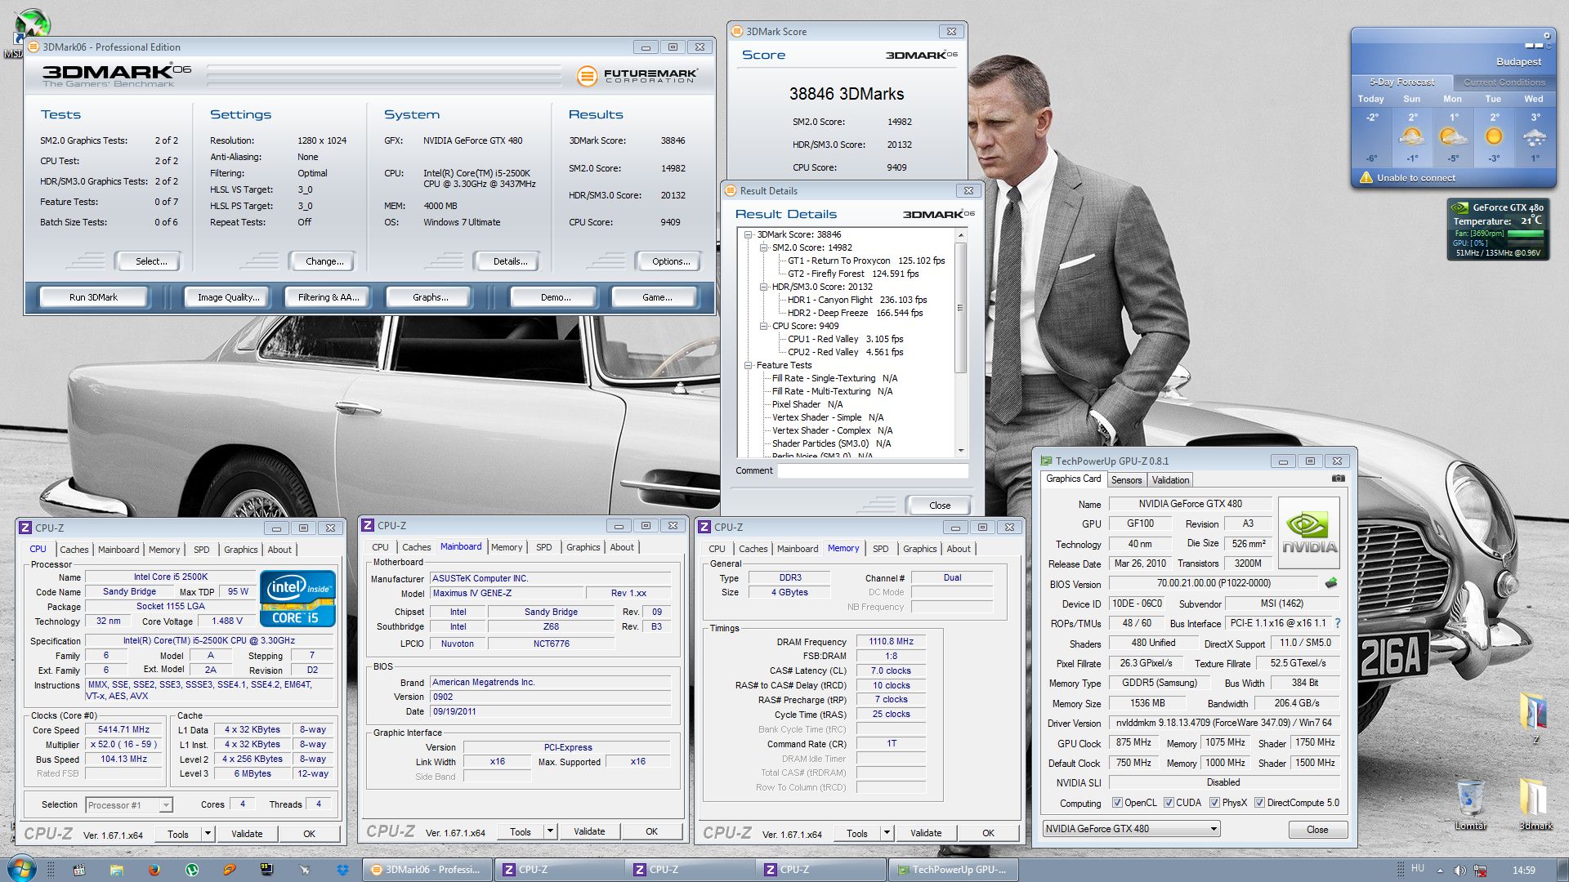Open Graphics tab in Memory CPU-Z window

coord(919,549)
